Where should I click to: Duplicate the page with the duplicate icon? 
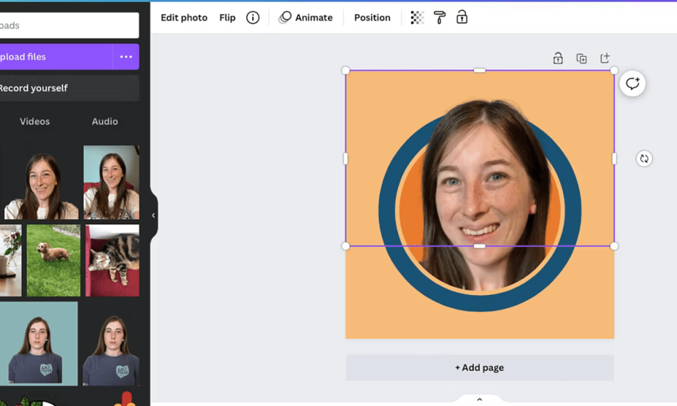click(x=582, y=58)
